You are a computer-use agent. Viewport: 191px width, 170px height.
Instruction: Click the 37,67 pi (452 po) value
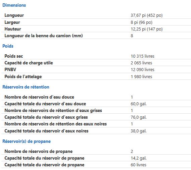(146, 15)
